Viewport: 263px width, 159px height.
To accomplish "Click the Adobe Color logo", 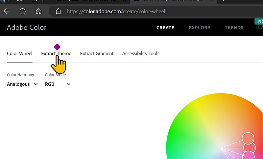I will pos(27,27).
